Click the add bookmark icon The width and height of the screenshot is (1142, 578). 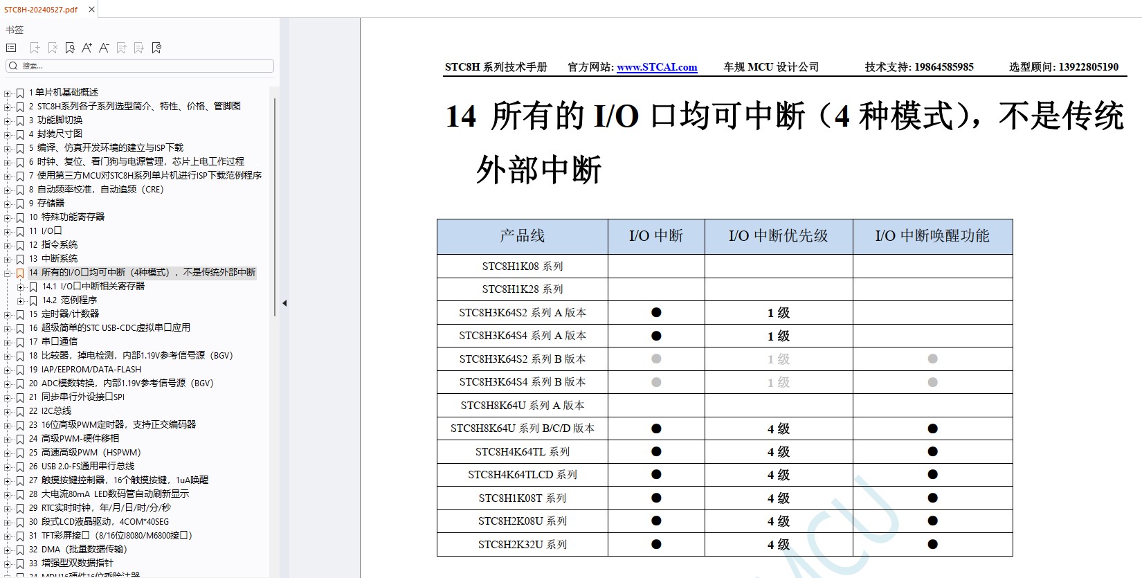[x=35, y=48]
